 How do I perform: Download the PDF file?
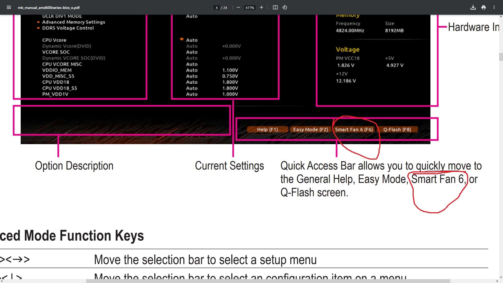(473, 7)
